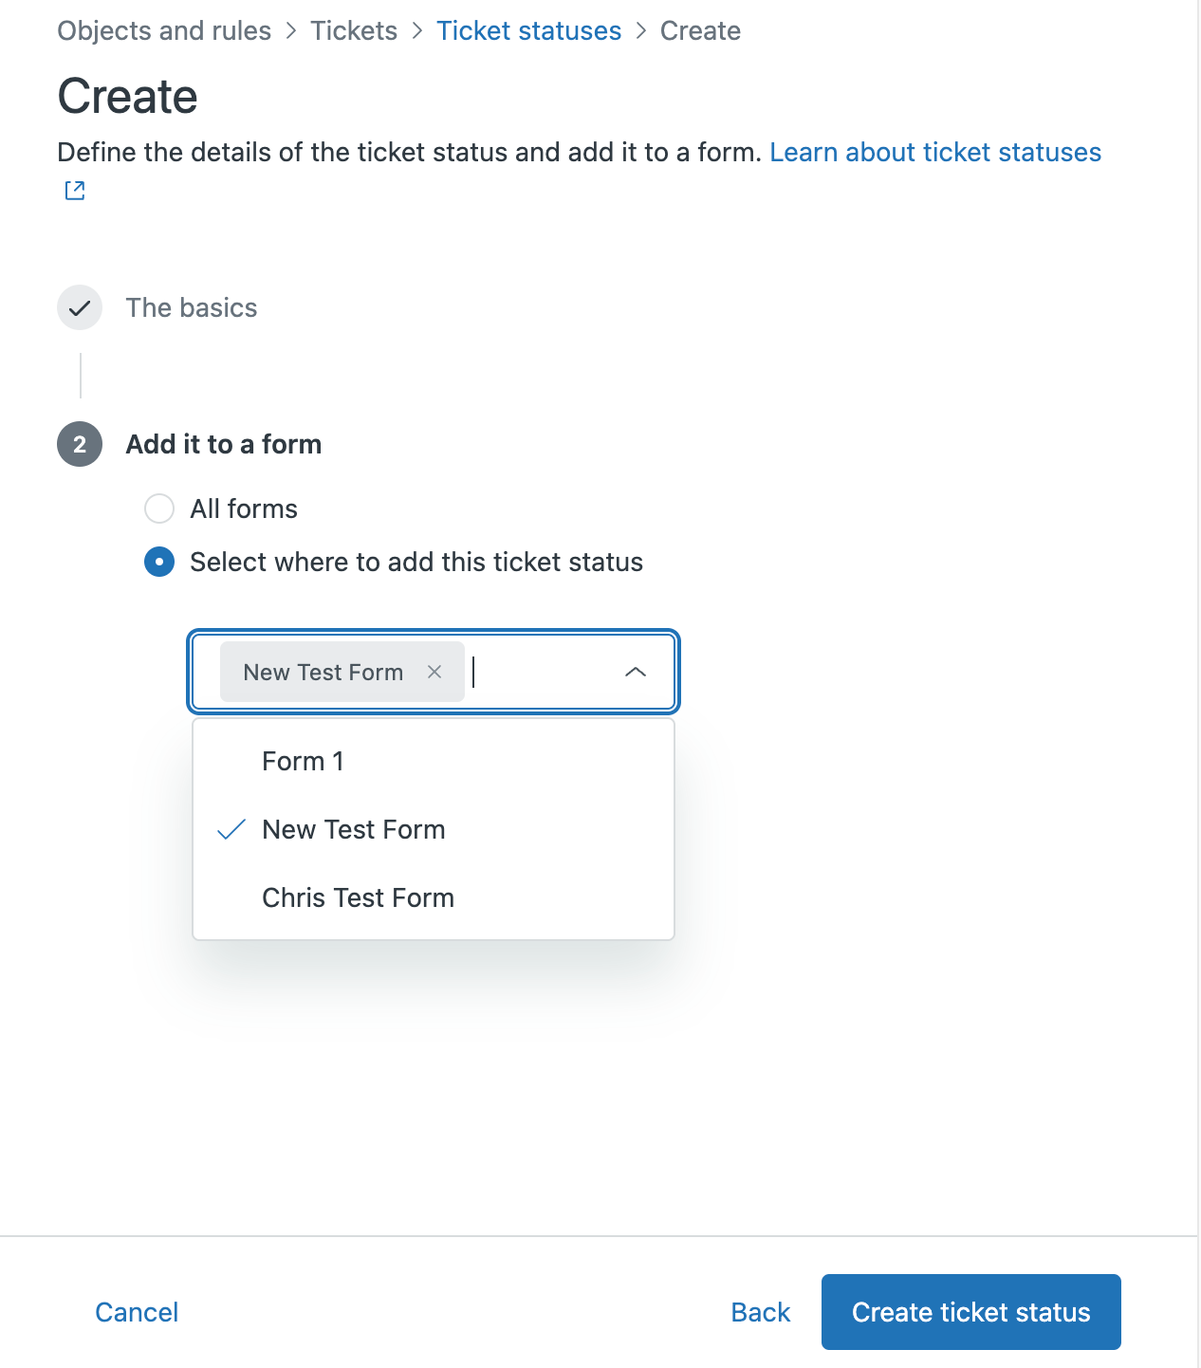Select New Test Form in the dropdown list
Image resolution: width=1201 pixels, height=1368 pixels.
(x=353, y=829)
